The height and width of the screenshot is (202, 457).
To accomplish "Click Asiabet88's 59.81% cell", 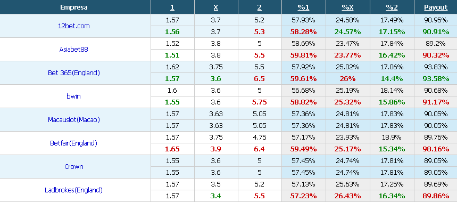I will pyautogui.click(x=304, y=55).
